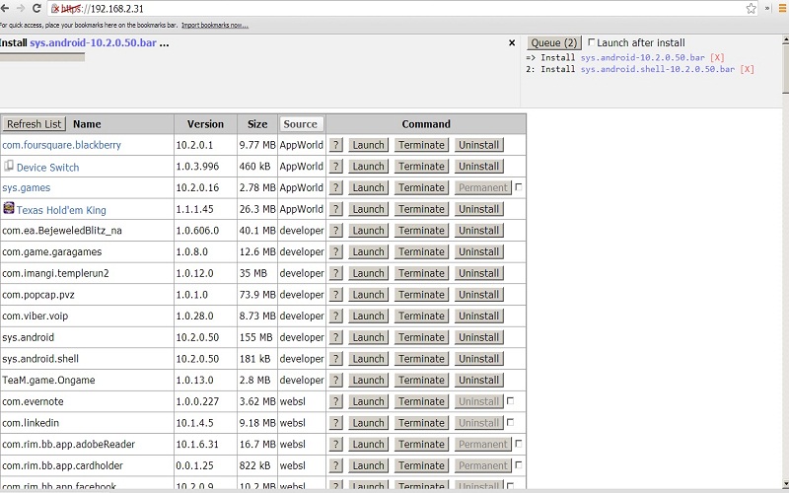Toggle Launch after install checkbox
Viewport: 789px width, 493px height.
[591, 42]
